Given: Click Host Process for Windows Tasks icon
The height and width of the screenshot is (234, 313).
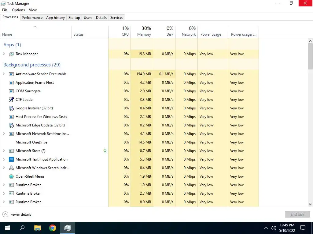Looking at the screenshot, I should tap(11, 117).
